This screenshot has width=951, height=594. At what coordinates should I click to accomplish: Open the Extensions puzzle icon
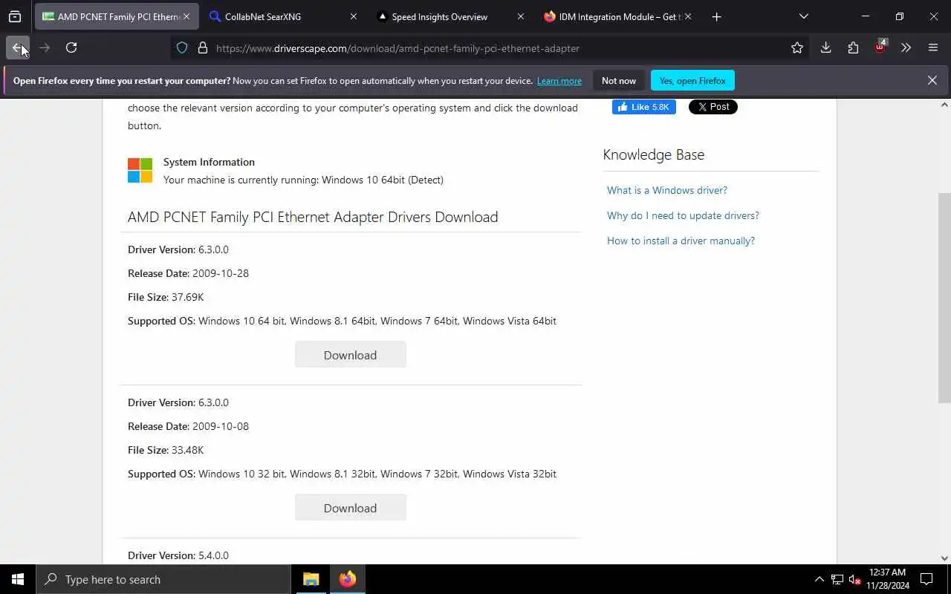[853, 48]
